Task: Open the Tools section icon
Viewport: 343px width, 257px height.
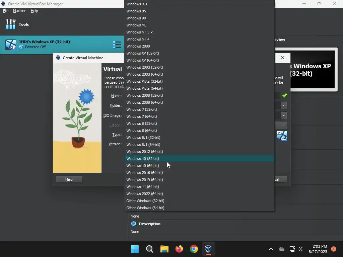Action: pos(11,24)
